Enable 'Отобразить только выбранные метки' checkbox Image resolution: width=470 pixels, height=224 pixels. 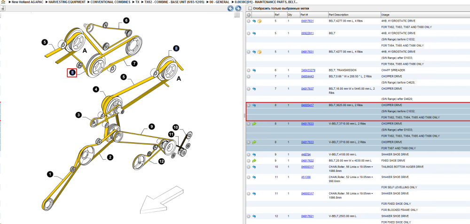point(250,8)
